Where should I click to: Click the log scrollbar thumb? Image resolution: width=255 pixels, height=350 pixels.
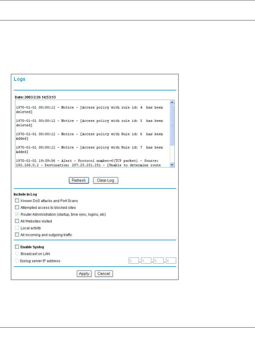coord(172,125)
